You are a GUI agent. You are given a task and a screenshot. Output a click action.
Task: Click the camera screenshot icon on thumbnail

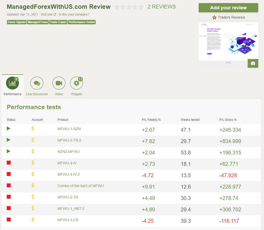pyautogui.click(x=253, y=63)
